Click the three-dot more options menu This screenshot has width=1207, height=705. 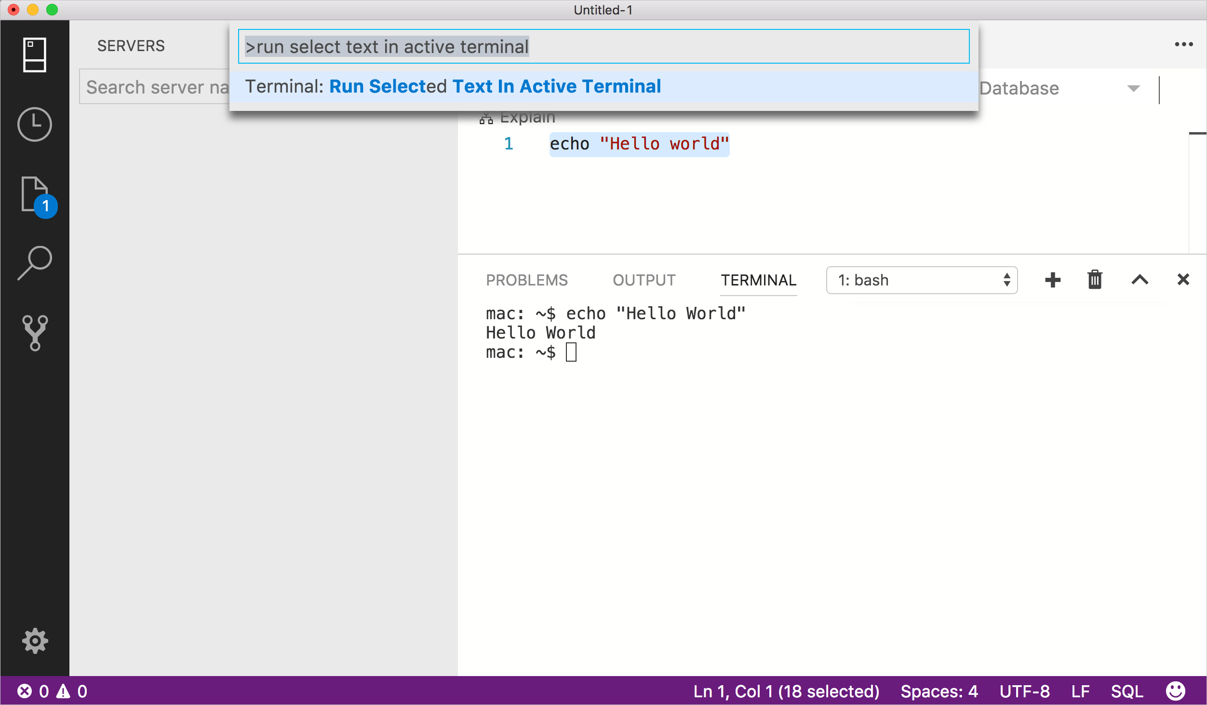[x=1184, y=44]
